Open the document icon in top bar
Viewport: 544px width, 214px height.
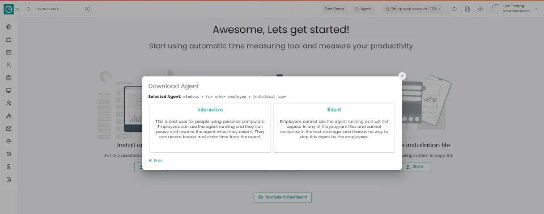(467, 9)
